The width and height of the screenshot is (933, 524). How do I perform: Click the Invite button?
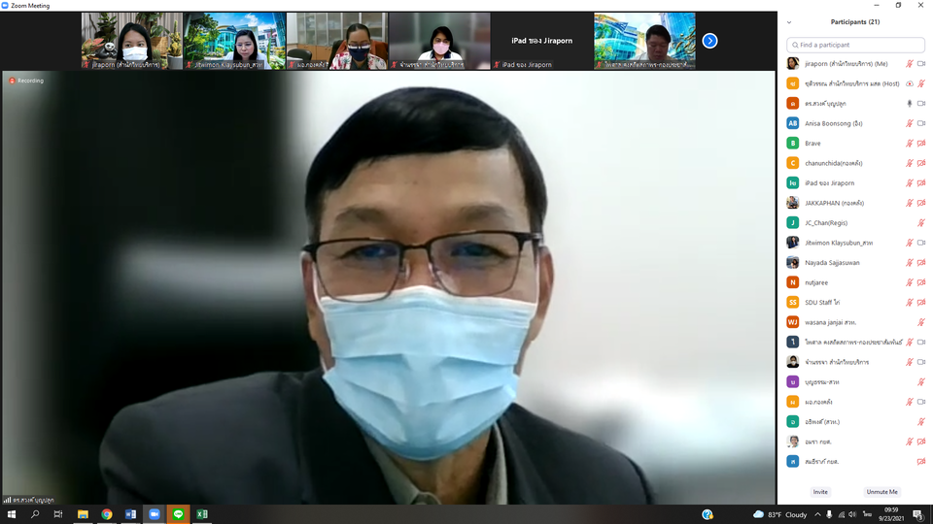click(820, 492)
